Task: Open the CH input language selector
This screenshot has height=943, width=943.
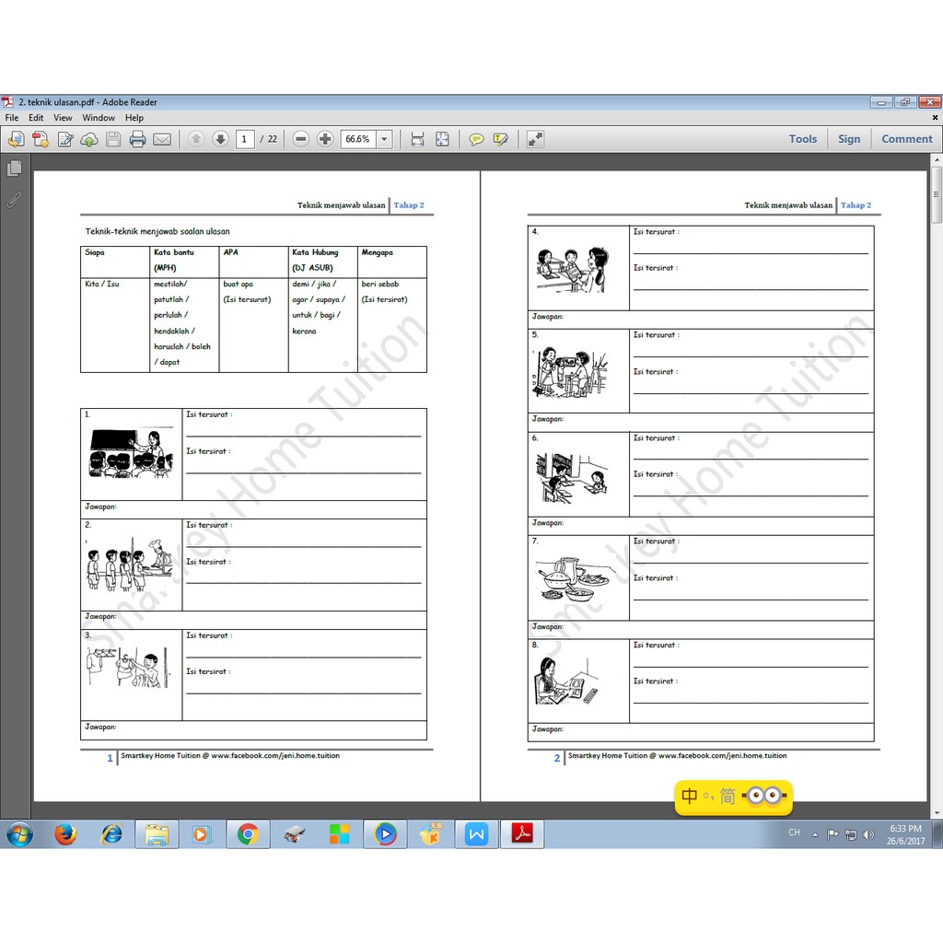Action: click(x=794, y=832)
